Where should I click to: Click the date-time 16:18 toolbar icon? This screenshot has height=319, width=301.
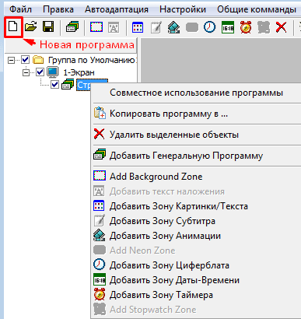228,27
